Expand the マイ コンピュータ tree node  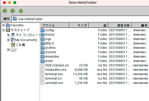[x=9, y=35]
